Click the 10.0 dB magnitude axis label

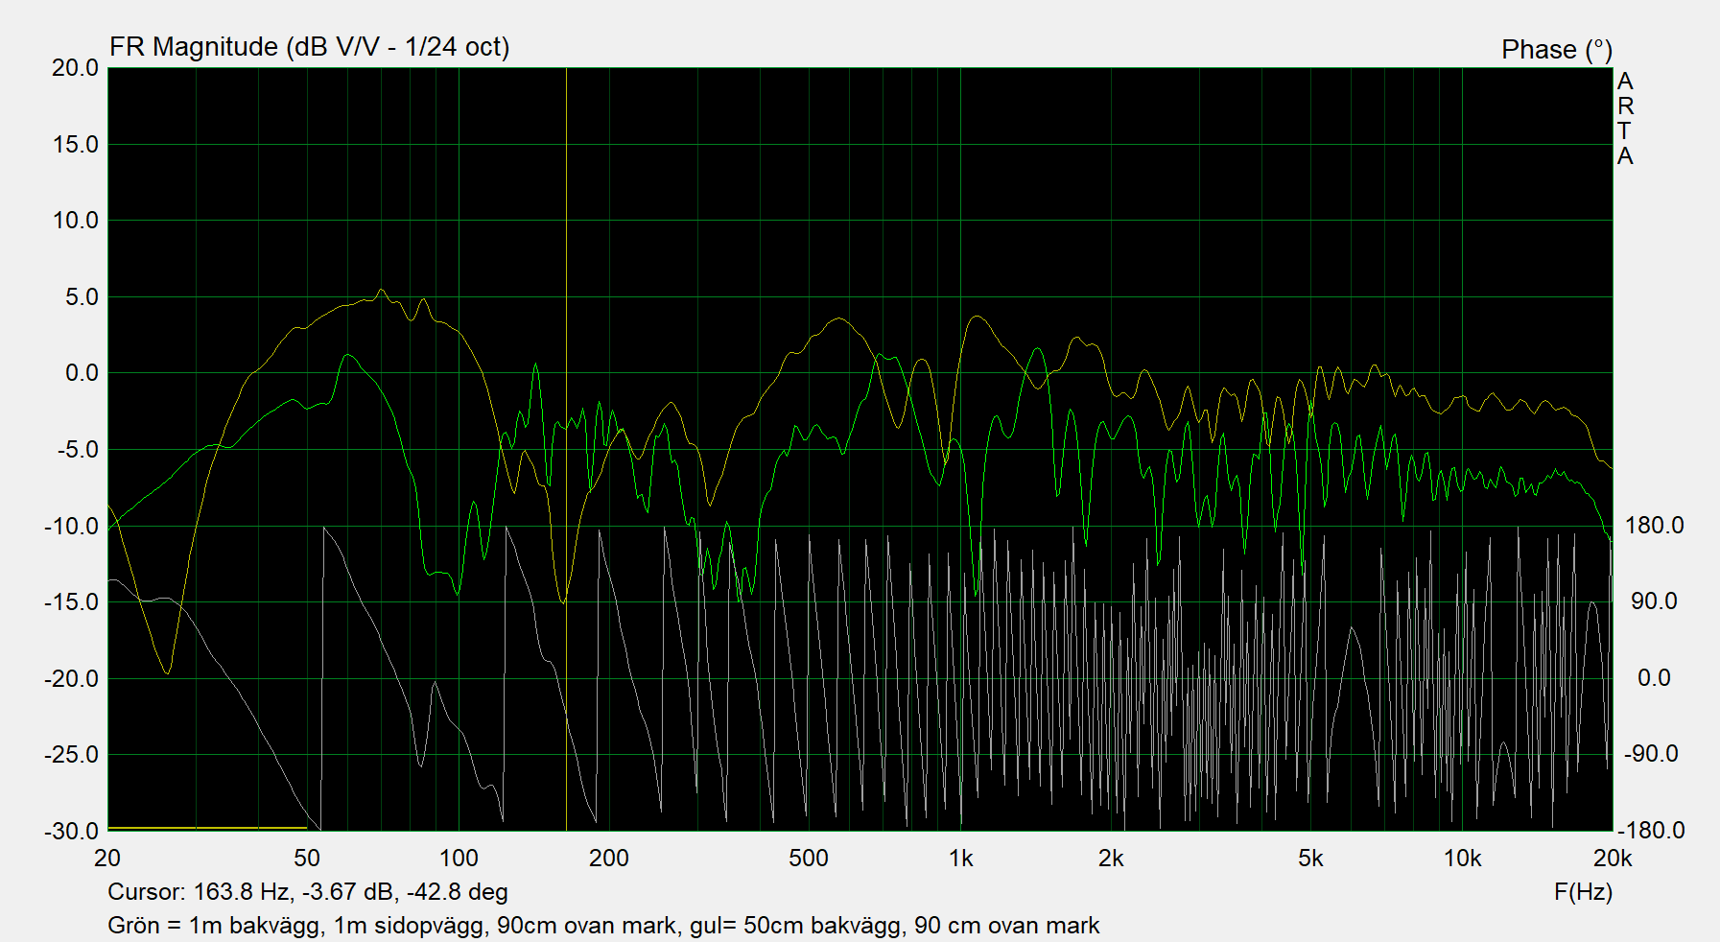tap(75, 221)
